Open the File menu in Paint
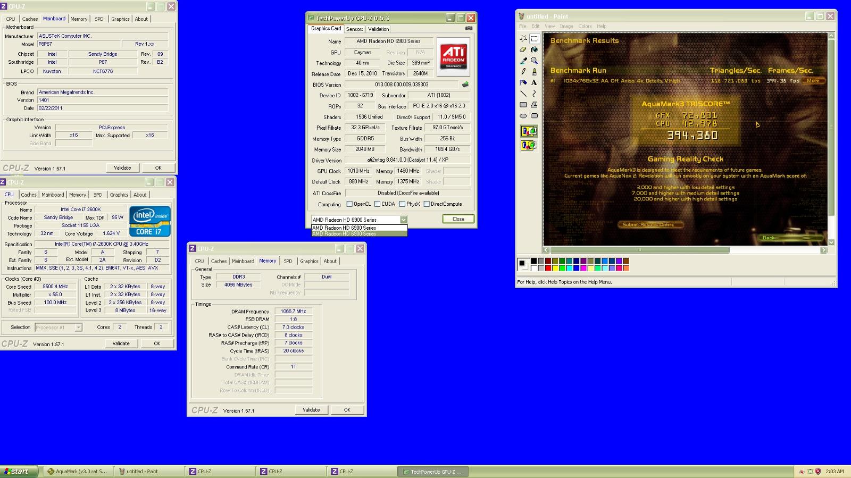 (522, 26)
